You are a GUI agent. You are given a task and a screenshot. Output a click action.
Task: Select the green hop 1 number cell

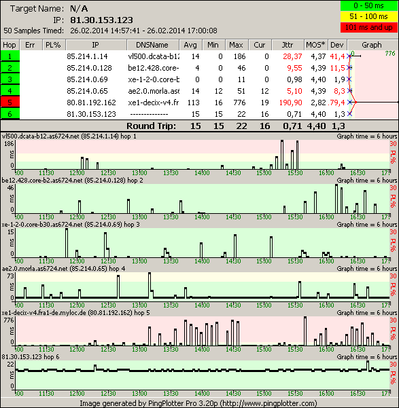pos(10,56)
